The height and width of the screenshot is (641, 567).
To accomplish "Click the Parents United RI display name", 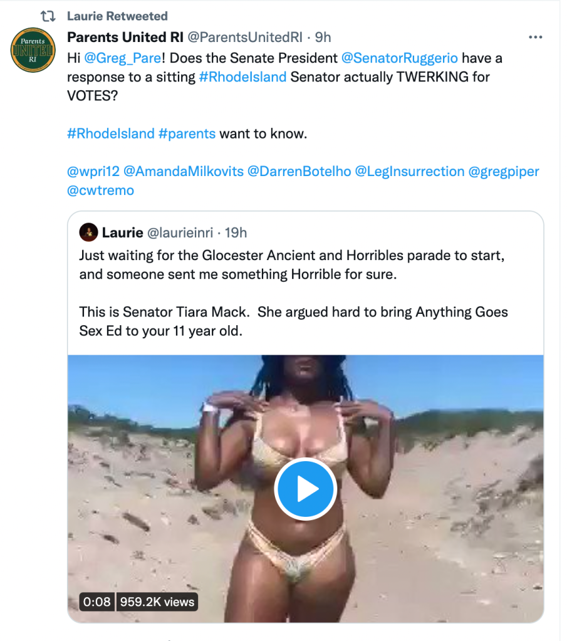I will (125, 37).
